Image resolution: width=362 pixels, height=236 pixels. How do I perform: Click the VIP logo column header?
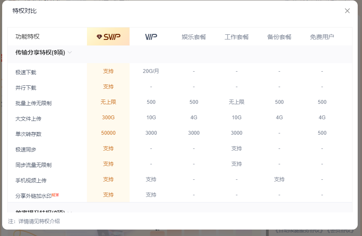[151, 37]
